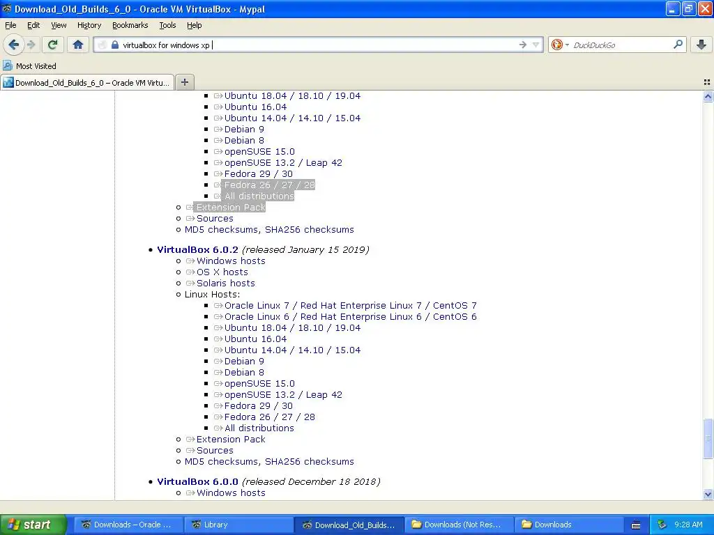Screen dimensions: 714x535
Task: Select the Download_Old_Builds_6_0 browser tab
Action: (87, 82)
